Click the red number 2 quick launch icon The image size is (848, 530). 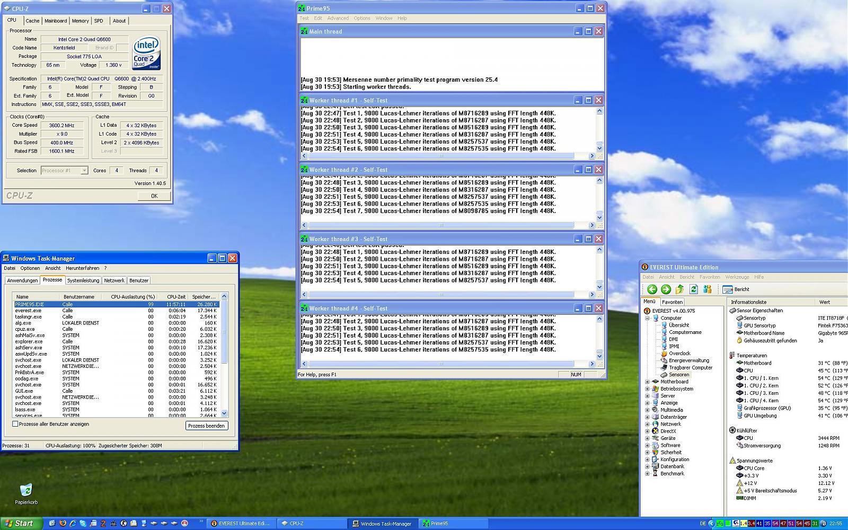(x=103, y=523)
